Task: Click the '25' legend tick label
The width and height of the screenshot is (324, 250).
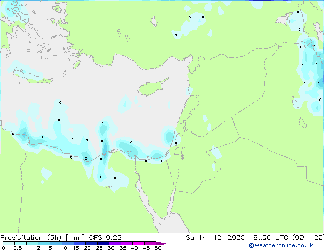Action: click(x=99, y=248)
